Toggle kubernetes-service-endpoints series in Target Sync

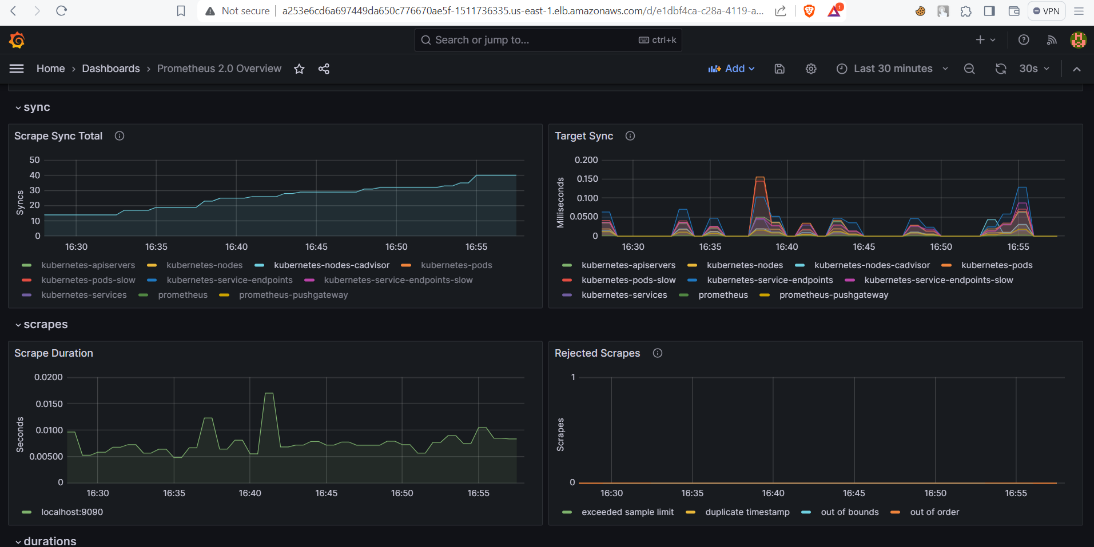770,280
